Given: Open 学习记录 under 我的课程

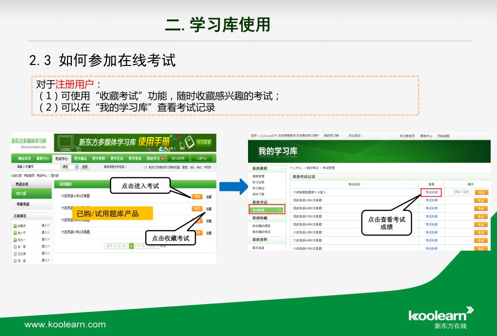Looking at the screenshot, I should (x=258, y=182).
